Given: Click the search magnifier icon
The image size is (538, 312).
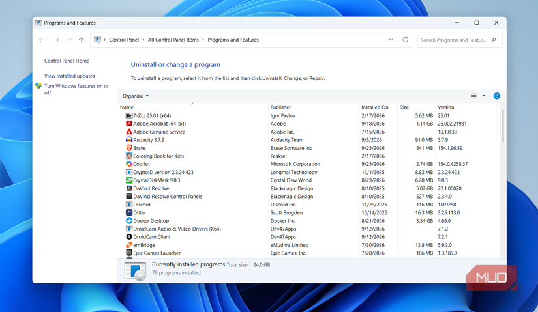Looking at the screenshot, I should 494,40.
